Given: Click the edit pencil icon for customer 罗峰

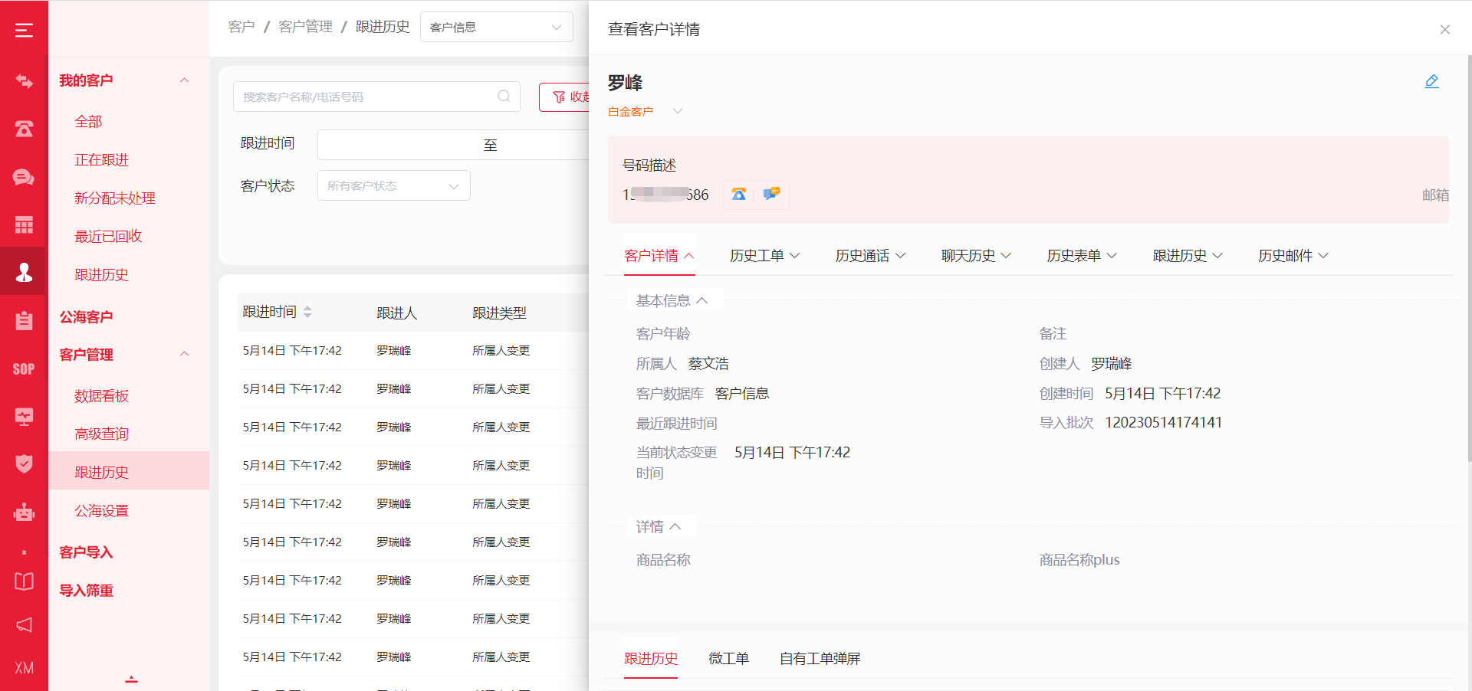Looking at the screenshot, I should pyautogui.click(x=1431, y=82).
